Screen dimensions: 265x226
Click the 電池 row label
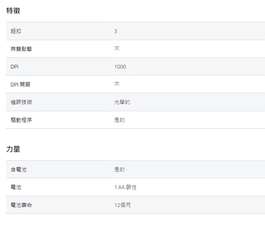[x=16, y=188]
